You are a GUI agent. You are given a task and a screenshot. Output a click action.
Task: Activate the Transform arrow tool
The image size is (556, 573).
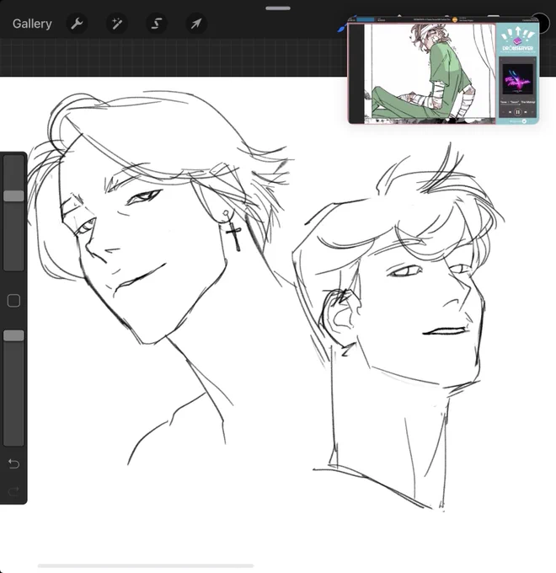(196, 24)
